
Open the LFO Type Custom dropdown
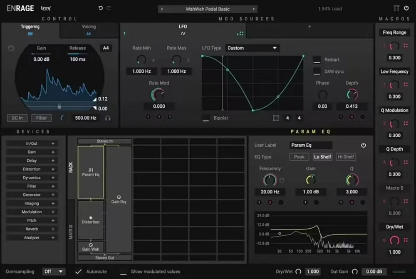(252, 48)
